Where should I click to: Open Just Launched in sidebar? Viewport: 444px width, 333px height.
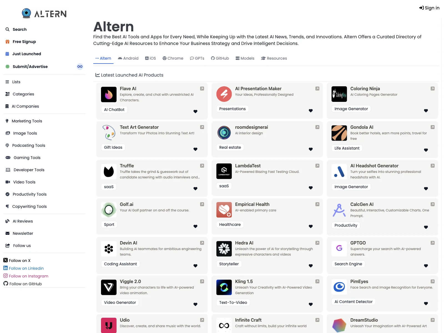coord(23,54)
